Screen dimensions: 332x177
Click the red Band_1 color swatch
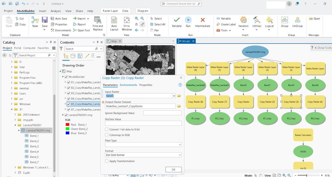(67, 124)
